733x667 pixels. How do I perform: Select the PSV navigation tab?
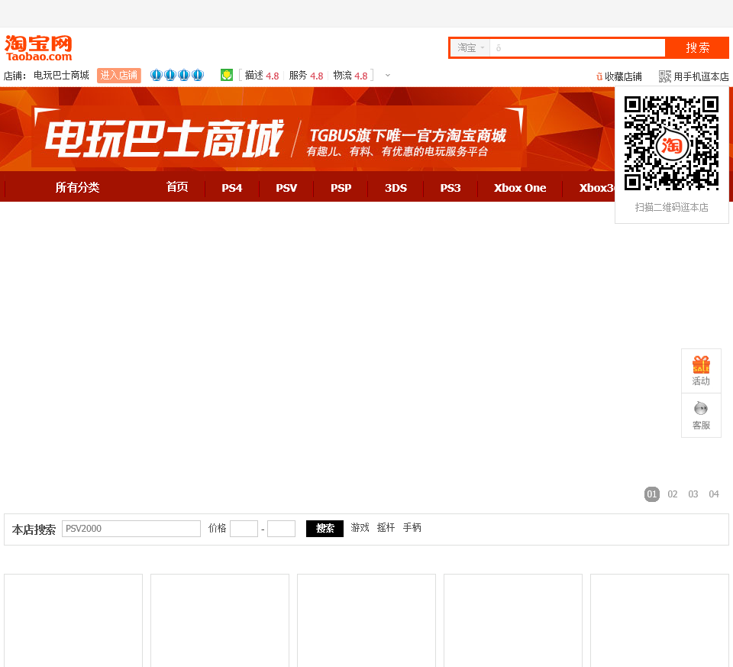pos(286,188)
